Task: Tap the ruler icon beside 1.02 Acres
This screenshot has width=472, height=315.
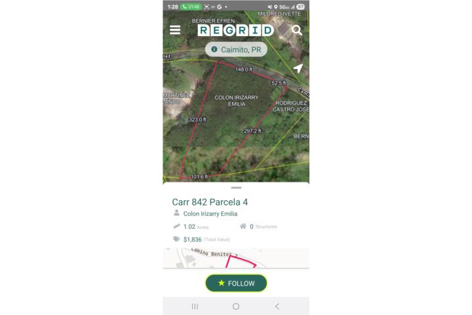Action: (x=176, y=226)
